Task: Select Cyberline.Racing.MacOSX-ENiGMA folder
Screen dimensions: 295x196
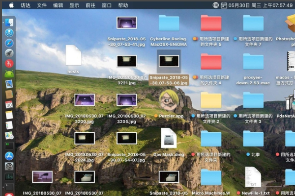Action: 169,23
